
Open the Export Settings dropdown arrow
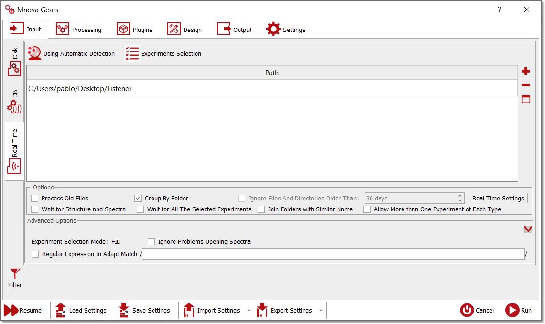click(x=321, y=311)
